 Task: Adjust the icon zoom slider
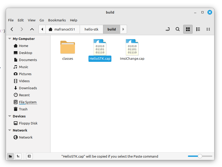click(x=200, y=156)
